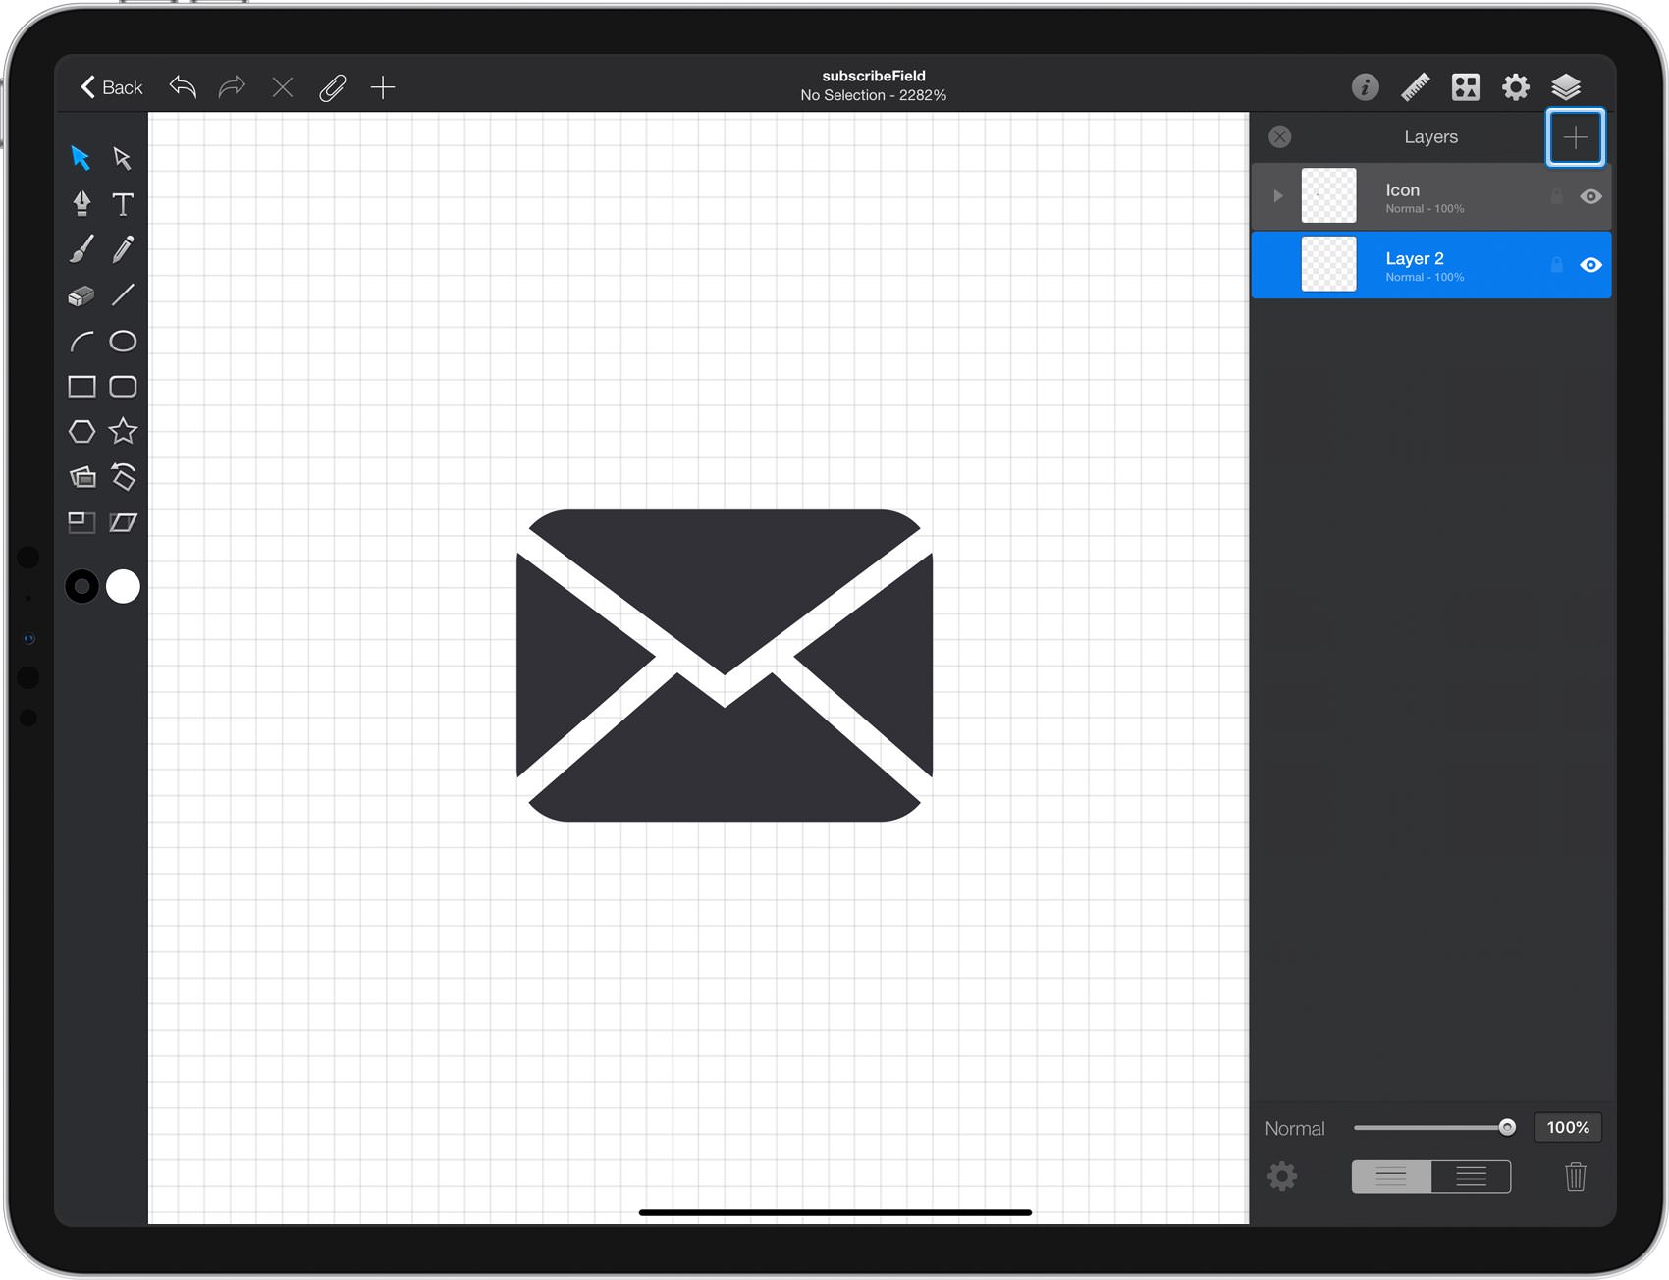The width and height of the screenshot is (1669, 1280).
Task: Open the ruler measurement icon
Action: point(1415,87)
